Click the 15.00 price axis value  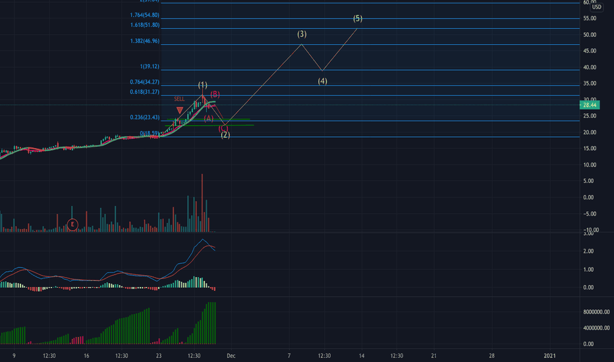pos(590,148)
